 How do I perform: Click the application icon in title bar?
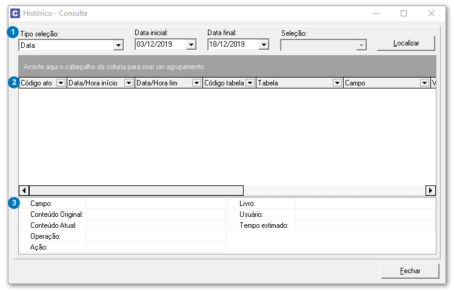click(15, 13)
